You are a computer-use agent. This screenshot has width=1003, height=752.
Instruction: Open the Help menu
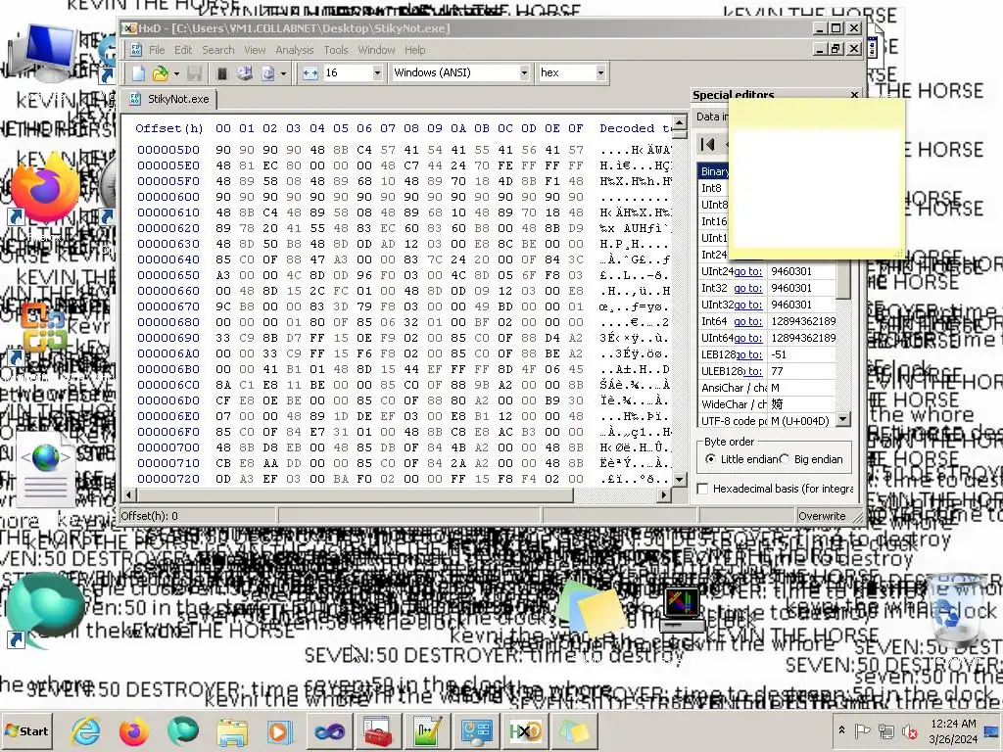coord(414,50)
